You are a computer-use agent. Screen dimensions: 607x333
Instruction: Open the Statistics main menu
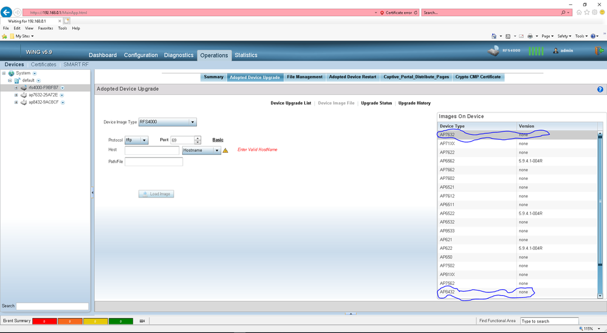(x=245, y=55)
